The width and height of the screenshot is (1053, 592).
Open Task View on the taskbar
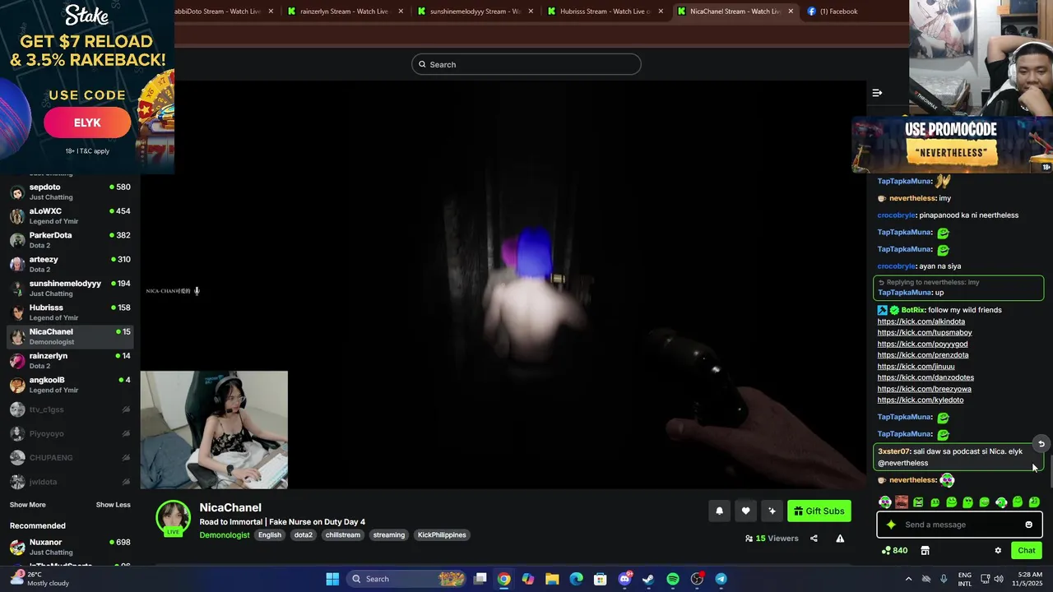pyautogui.click(x=480, y=579)
